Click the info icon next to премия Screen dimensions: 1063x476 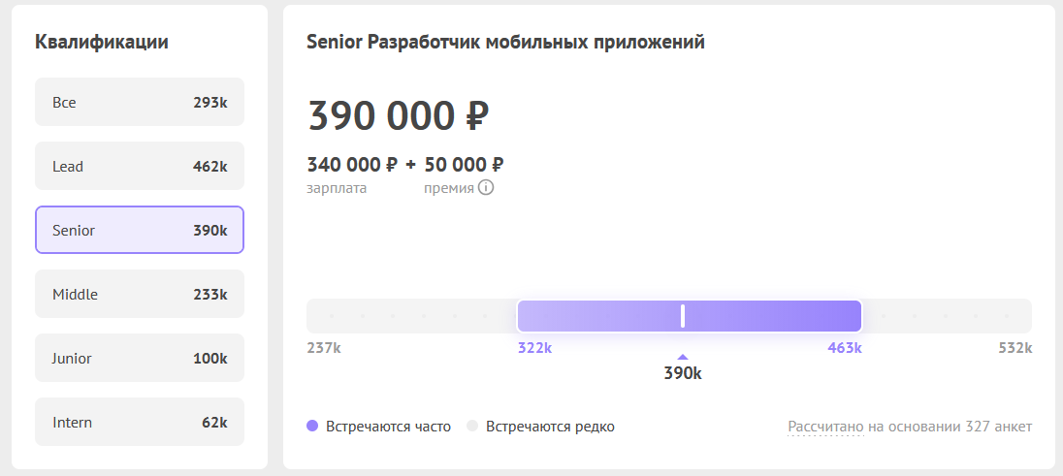[x=486, y=187]
